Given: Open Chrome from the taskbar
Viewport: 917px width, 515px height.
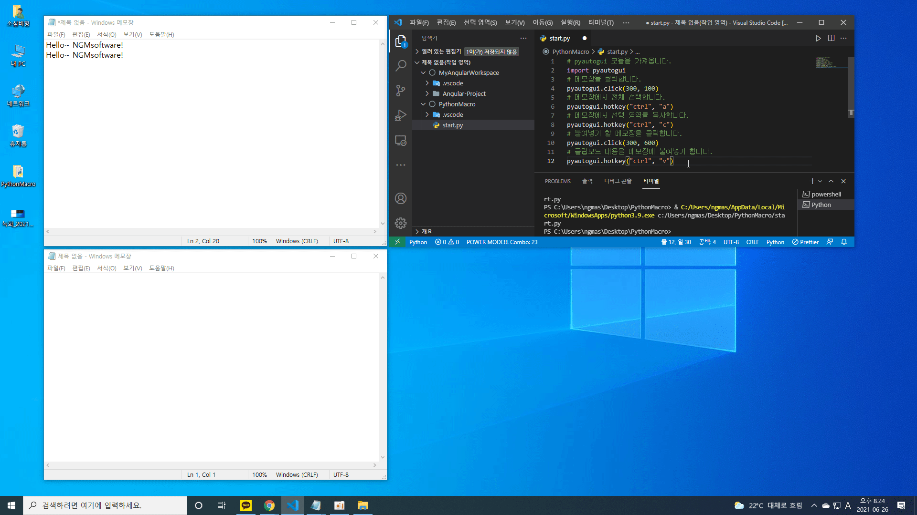Looking at the screenshot, I should [x=269, y=505].
